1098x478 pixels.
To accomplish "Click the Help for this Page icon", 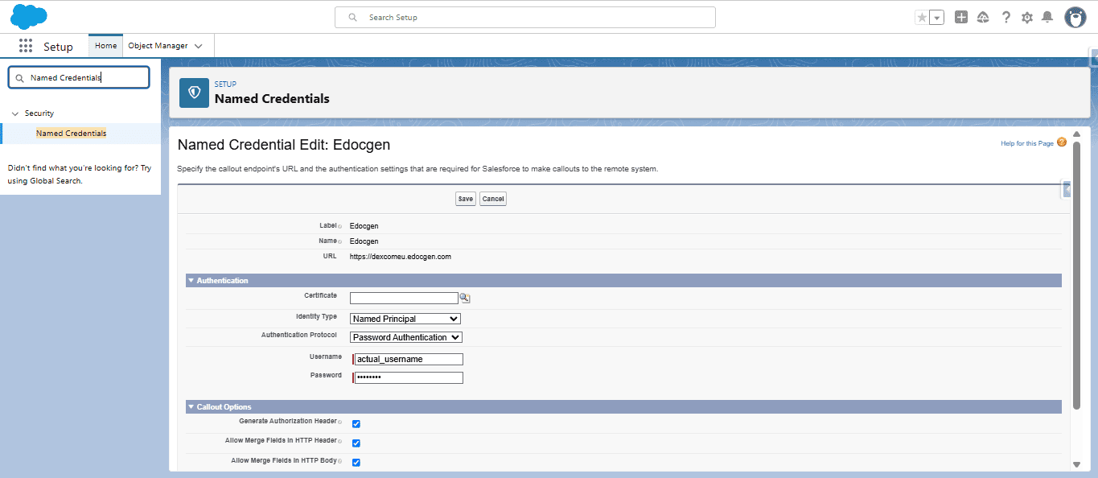I will 1062,142.
